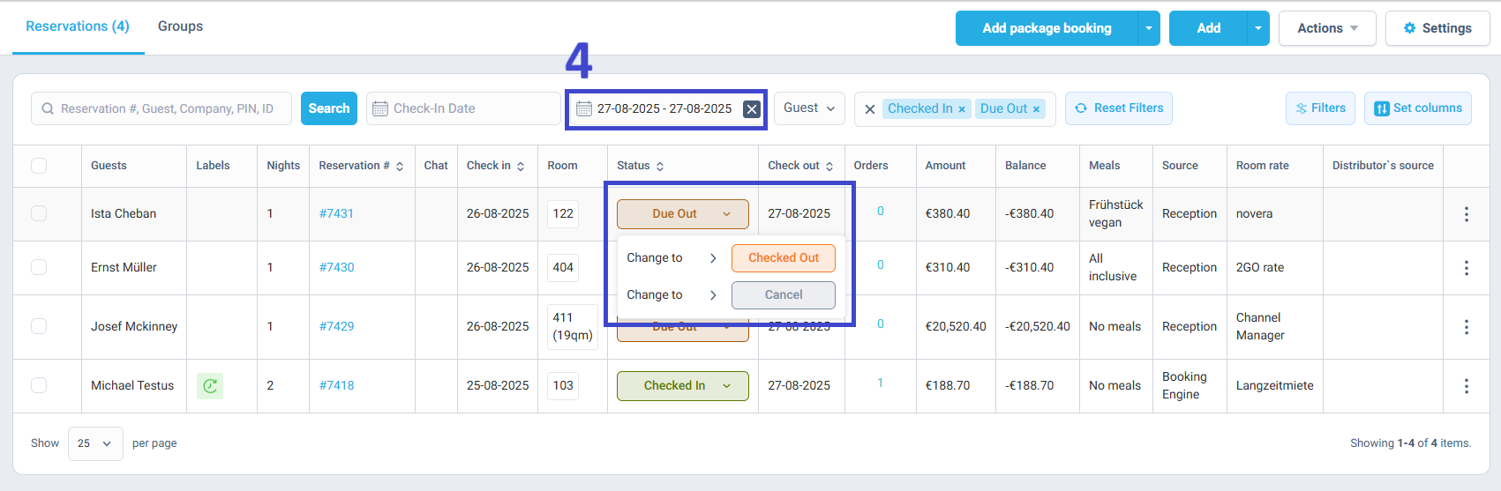Click the reservation search input field
The image size is (1501, 491).
(161, 108)
